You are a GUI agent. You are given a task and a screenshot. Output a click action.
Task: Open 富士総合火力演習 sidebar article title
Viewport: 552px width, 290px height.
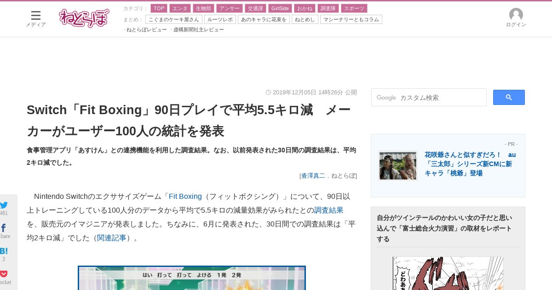click(x=444, y=228)
